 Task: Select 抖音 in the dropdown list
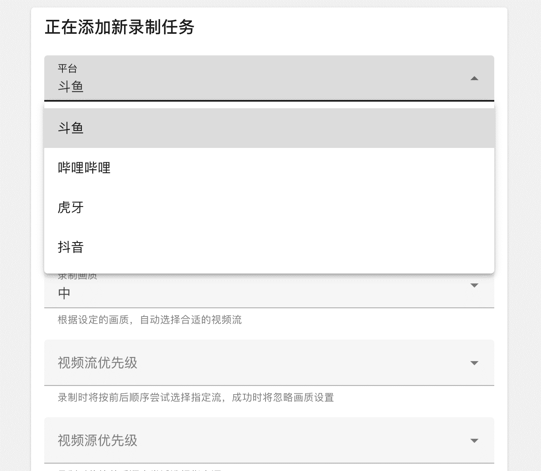71,247
